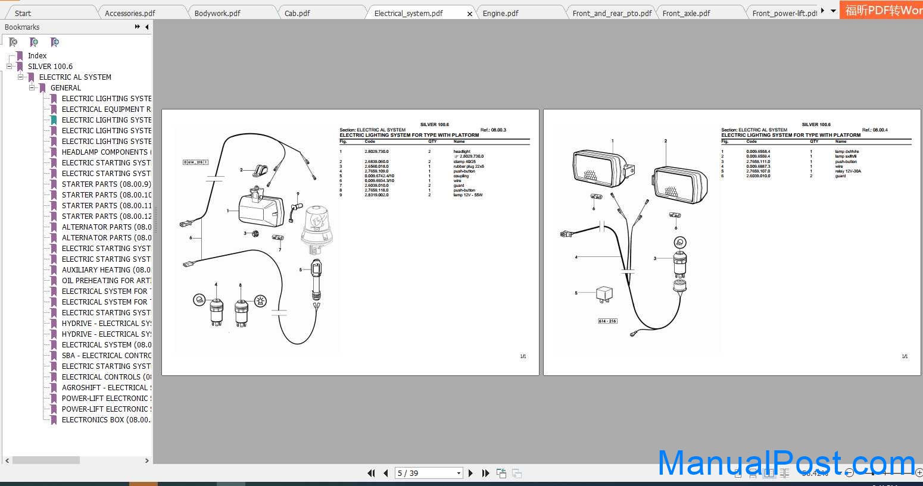Jump to the last page
923x486 pixels.
point(485,474)
